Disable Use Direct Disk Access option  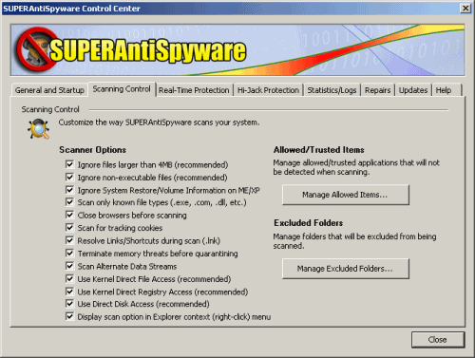tap(69, 304)
